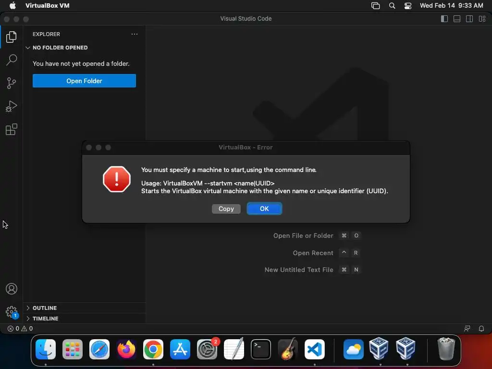Click OK in the VirtualBox error dialog
Screen dimensions: 492x369
point(264,209)
